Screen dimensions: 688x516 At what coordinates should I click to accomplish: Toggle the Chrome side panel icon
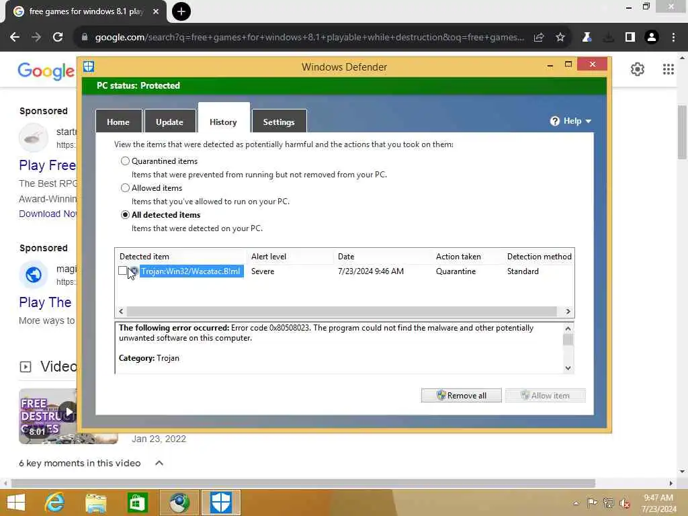[630, 38]
